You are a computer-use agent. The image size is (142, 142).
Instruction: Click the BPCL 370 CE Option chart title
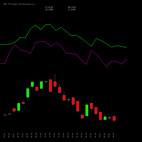19,4
